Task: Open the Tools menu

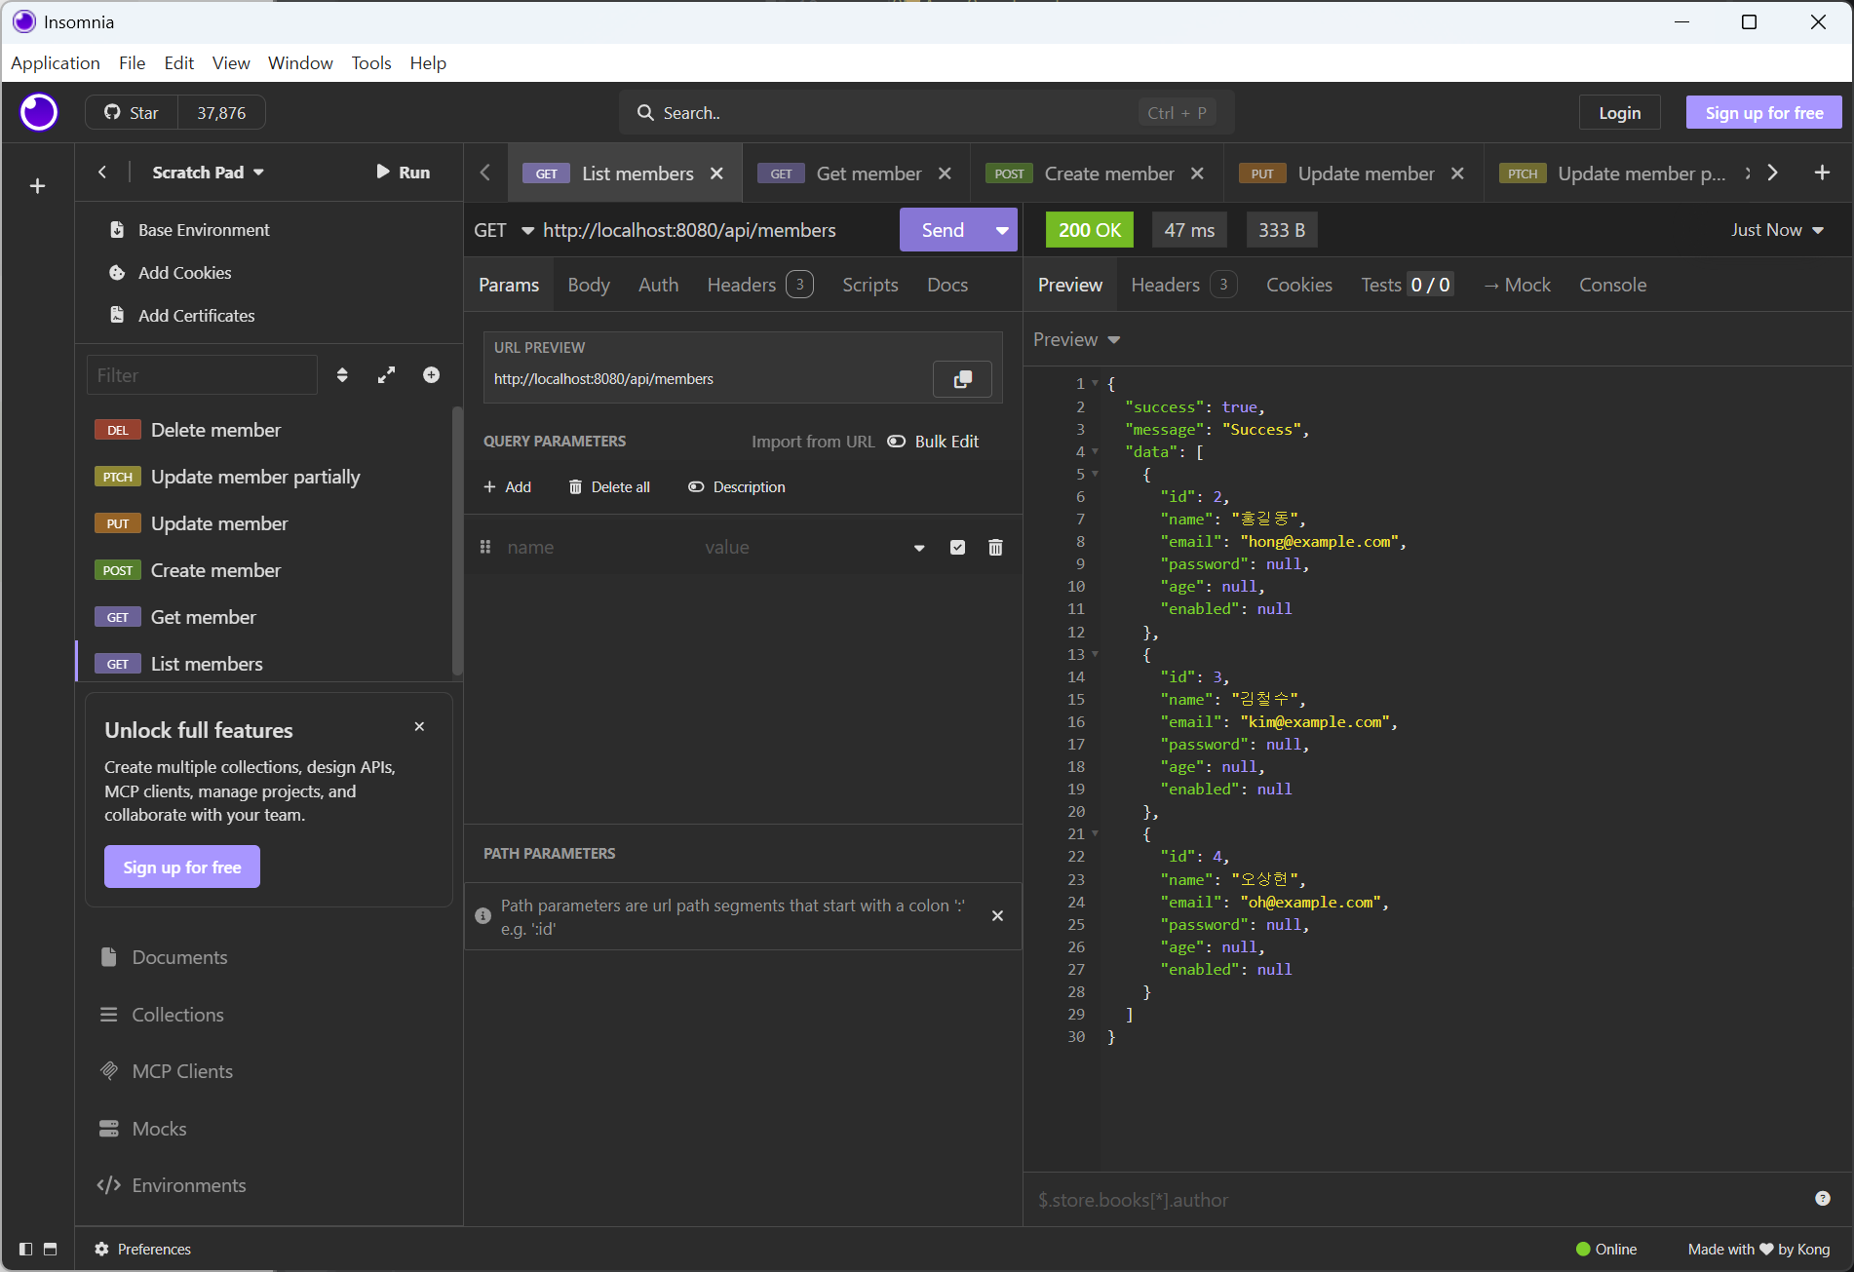Action: tap(370, 63)
